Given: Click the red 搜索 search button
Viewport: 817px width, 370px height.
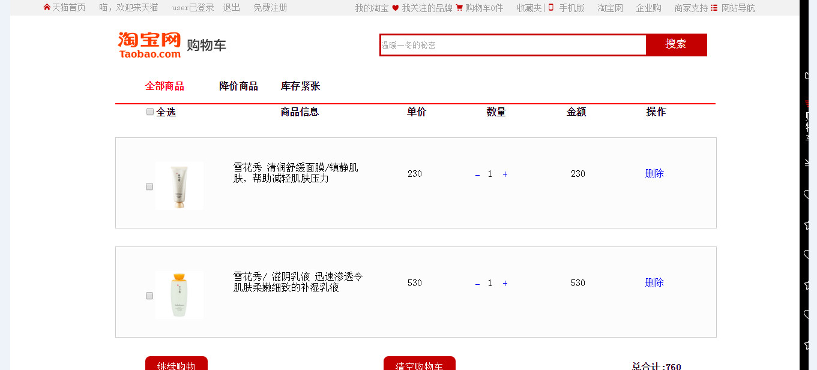Looking at the screenshot, I should (676, 44).
